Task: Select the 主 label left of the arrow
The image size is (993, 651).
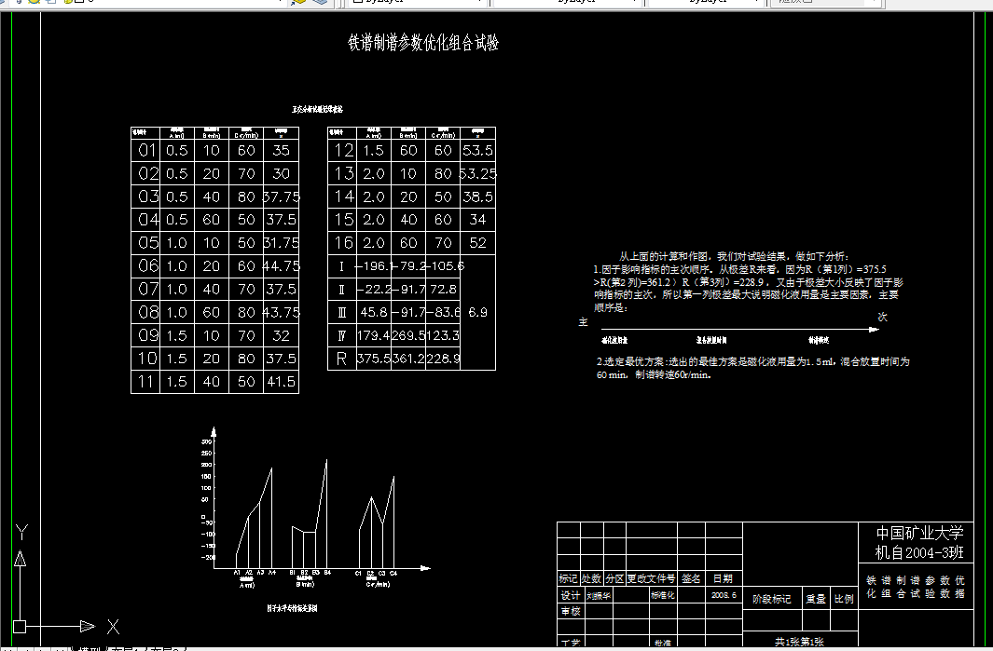Action: coord(584,322)
